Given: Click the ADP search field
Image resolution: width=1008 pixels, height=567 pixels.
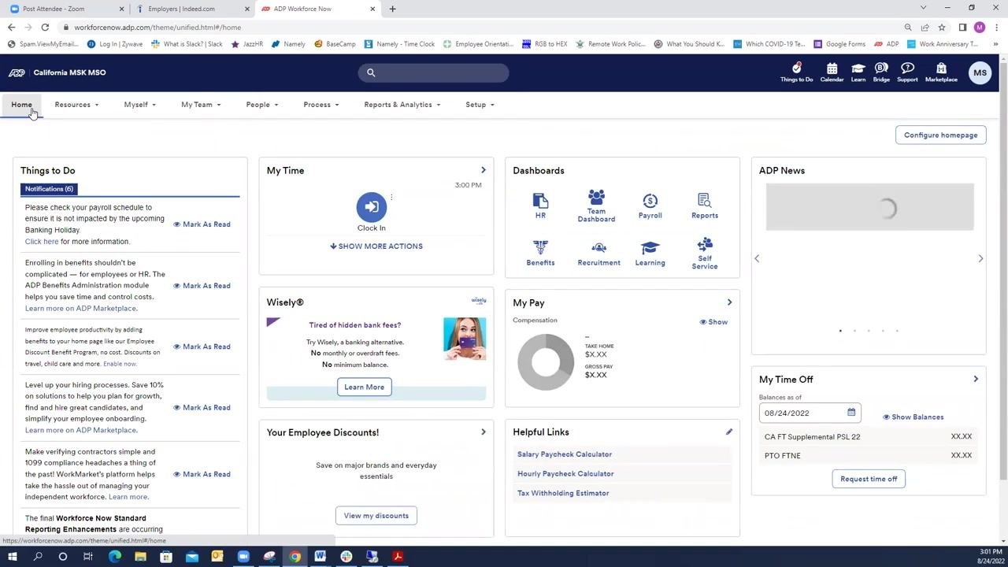Looking at the screenshot, I should click(433, 72).
